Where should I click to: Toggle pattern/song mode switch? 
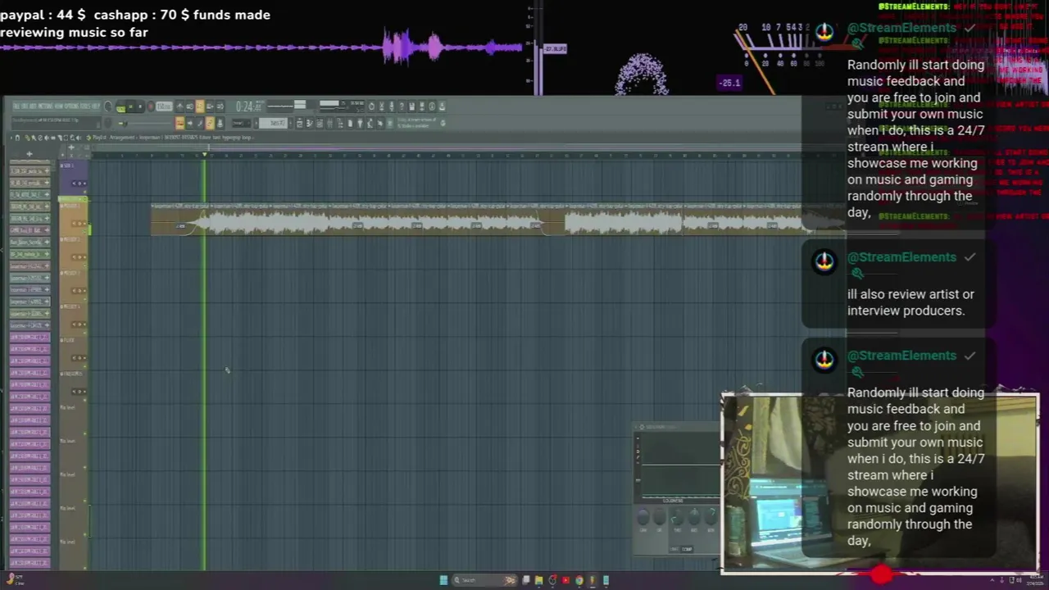[121, 107]
